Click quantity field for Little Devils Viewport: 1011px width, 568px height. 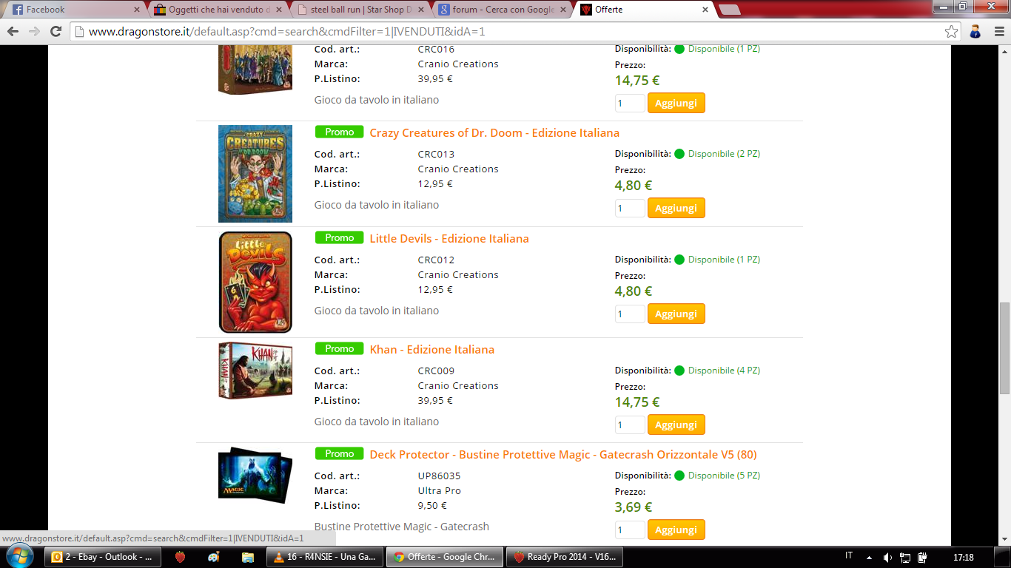click(x=630, y=314)
